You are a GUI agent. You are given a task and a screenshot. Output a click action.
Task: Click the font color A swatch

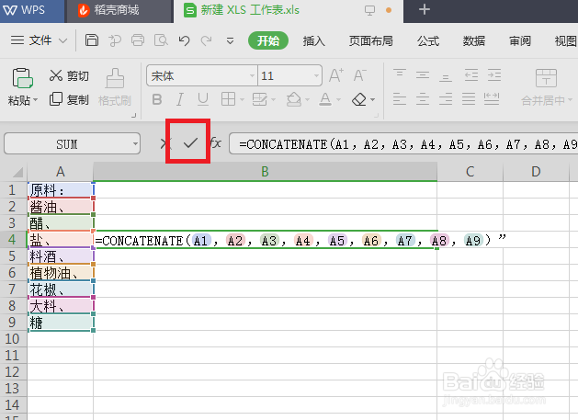pyautogui.click(x=325, y=99)
